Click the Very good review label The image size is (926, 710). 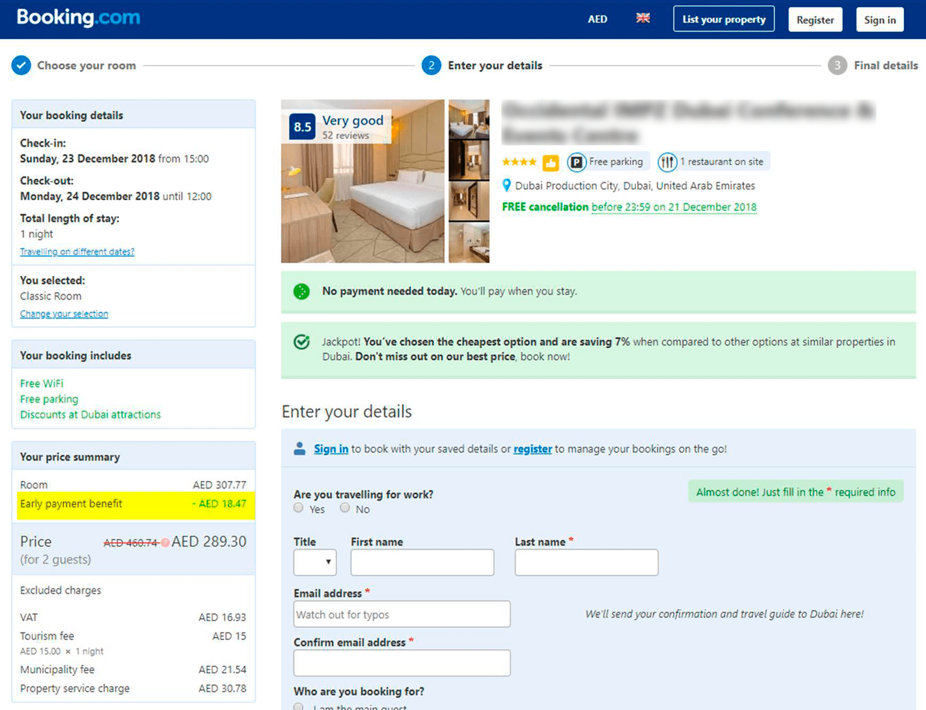[353, 121]
